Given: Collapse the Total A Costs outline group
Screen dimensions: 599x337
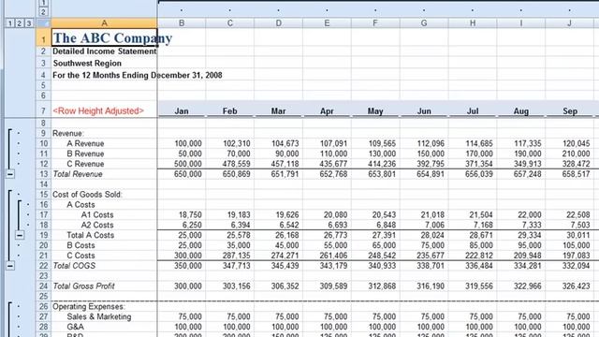Looking at the screenshot, I should [20, 235].
